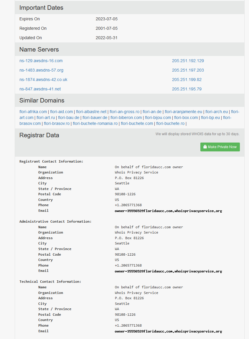Image resolution: width=249 pixels, height=339 pixels.
Task: Click the Administrative contact's postal code value
Action: (125, 254)
